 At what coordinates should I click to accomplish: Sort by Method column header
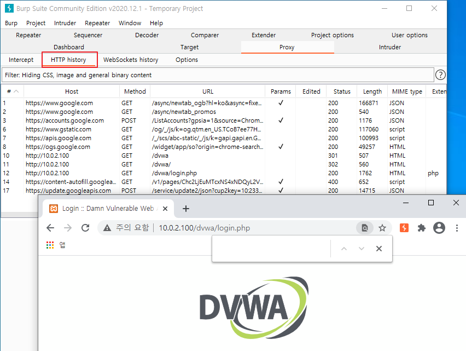(135, 91)
